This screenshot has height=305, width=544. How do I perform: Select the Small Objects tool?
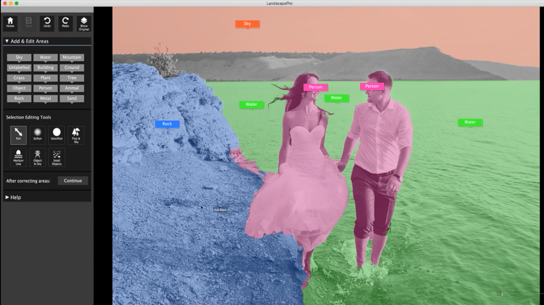[57, 157]
